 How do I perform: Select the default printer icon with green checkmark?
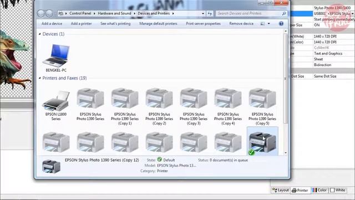click(x=262, y=142)
